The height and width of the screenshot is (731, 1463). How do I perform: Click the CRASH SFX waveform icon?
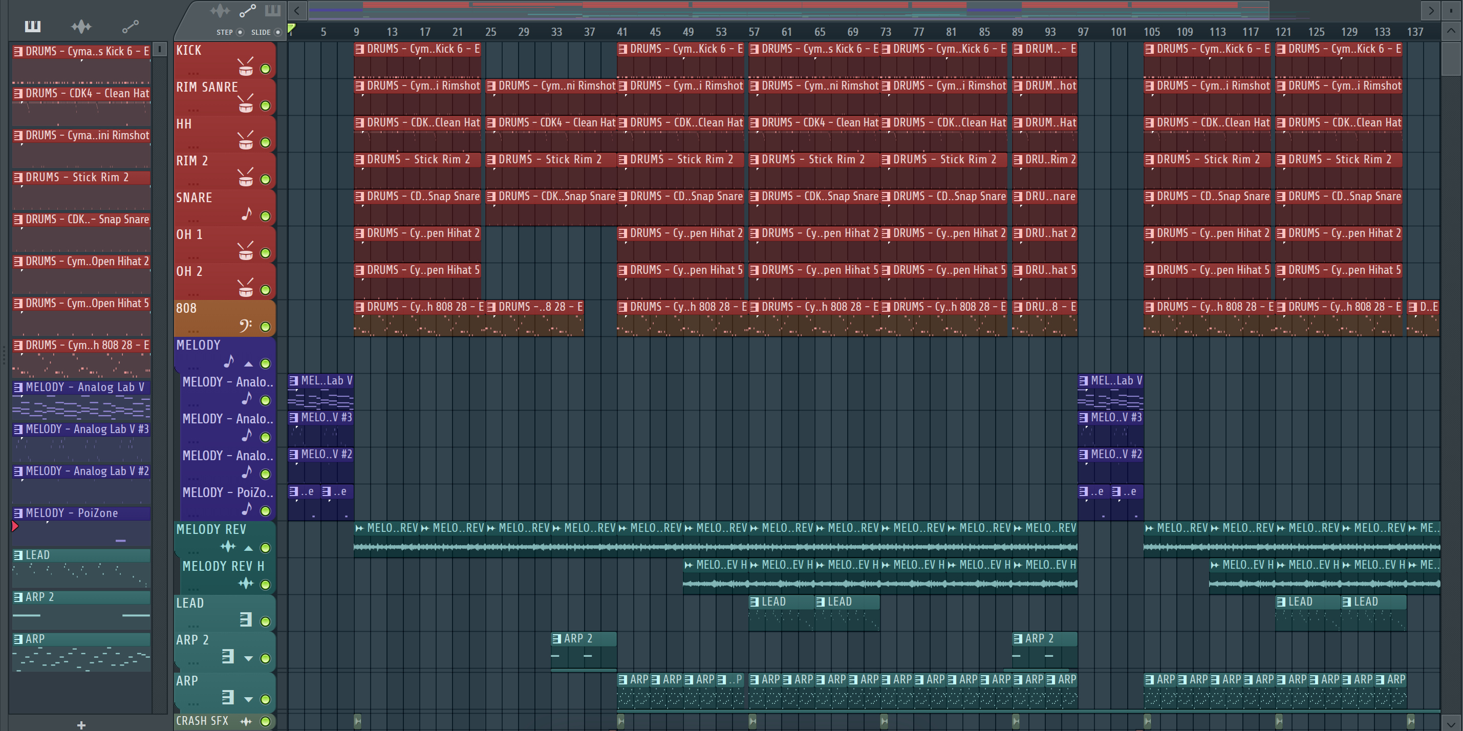pos(246,721)
